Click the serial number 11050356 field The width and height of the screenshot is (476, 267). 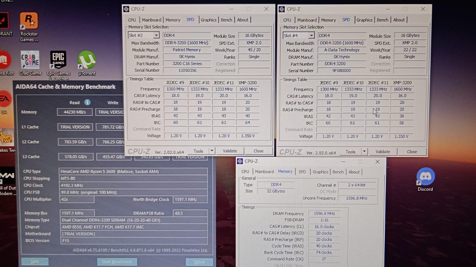(187, 71)
